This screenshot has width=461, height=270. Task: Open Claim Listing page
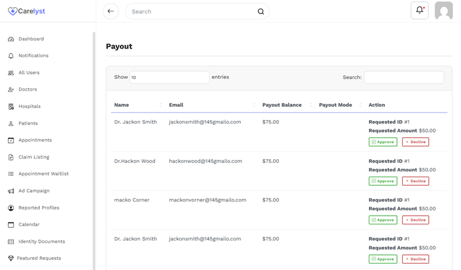coord(34,157)
